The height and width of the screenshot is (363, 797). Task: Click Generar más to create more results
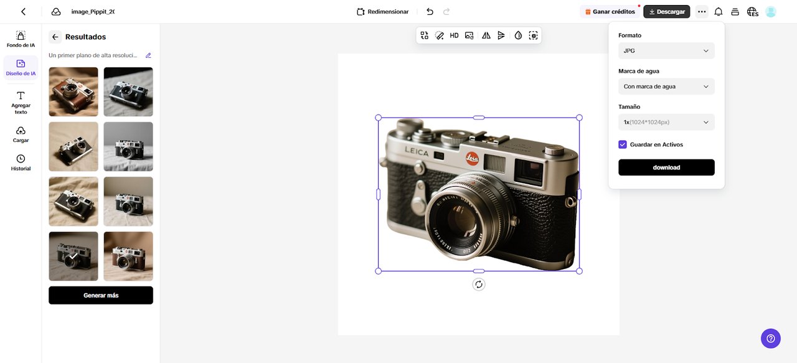[100, 295]
